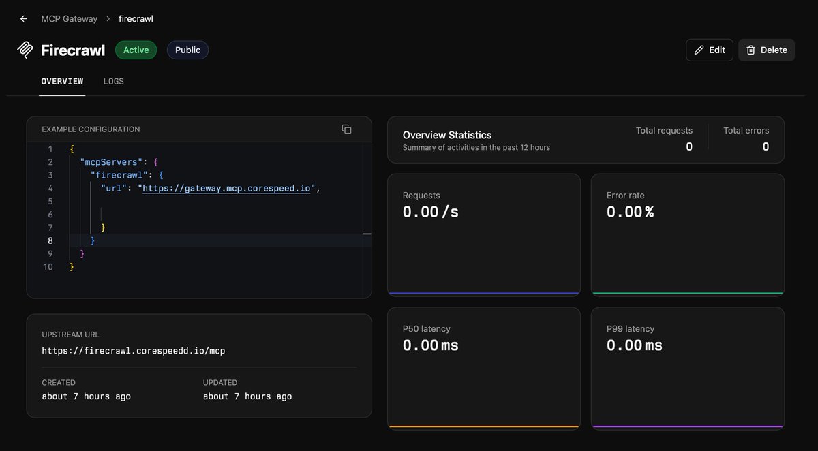Click the P99 latency chart card
The image size is (818, 451).
(x=688, y=369)
